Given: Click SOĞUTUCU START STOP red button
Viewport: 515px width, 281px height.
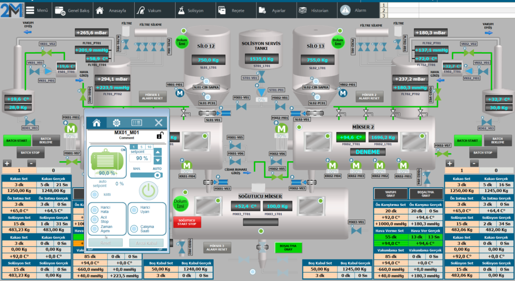Looking at the screenshot, I should (187, 222).
